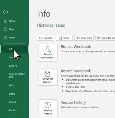The height and width of the screenshot is (118, 115).
Task: Click the Copy path button label
Action: [86, 38]
